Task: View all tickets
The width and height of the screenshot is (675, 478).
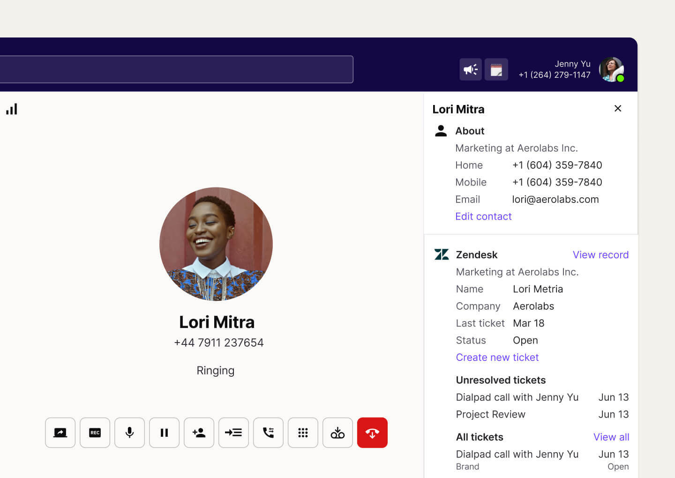Action: [611, 437]
